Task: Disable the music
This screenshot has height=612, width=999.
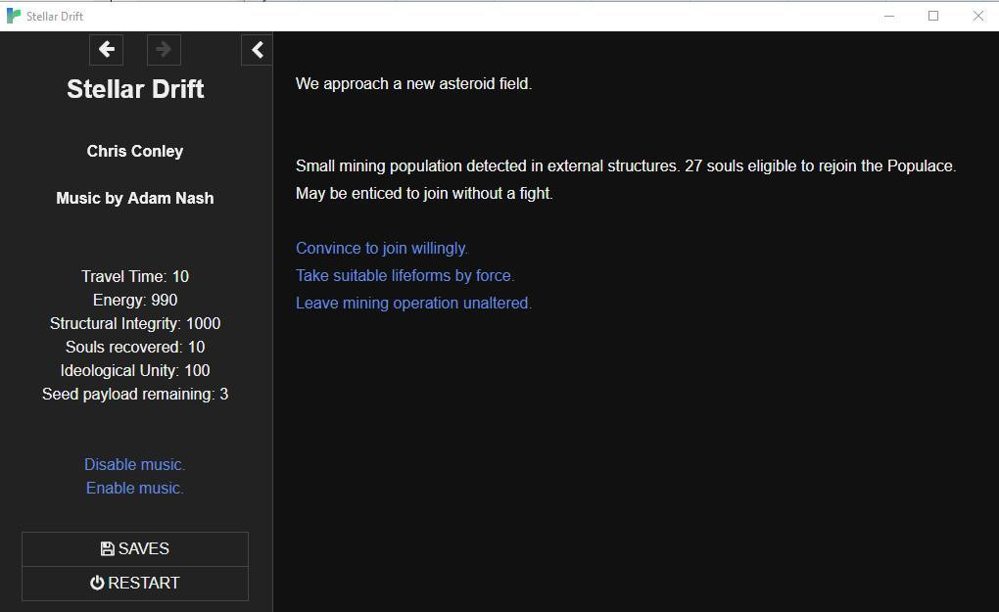Action: [x=134, y=464]
